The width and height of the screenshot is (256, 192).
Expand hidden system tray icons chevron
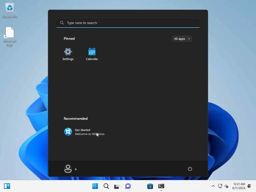click(213, 186)
